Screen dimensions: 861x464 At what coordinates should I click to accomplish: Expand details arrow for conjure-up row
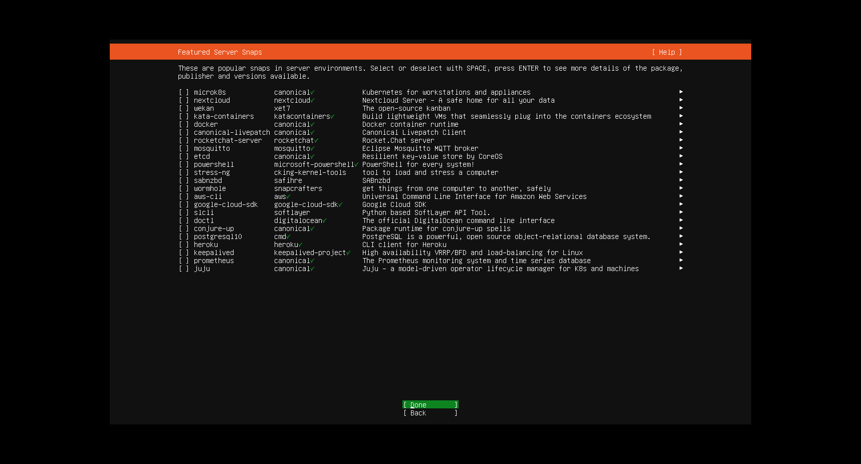pyautogui.click(x=681, y=228)
